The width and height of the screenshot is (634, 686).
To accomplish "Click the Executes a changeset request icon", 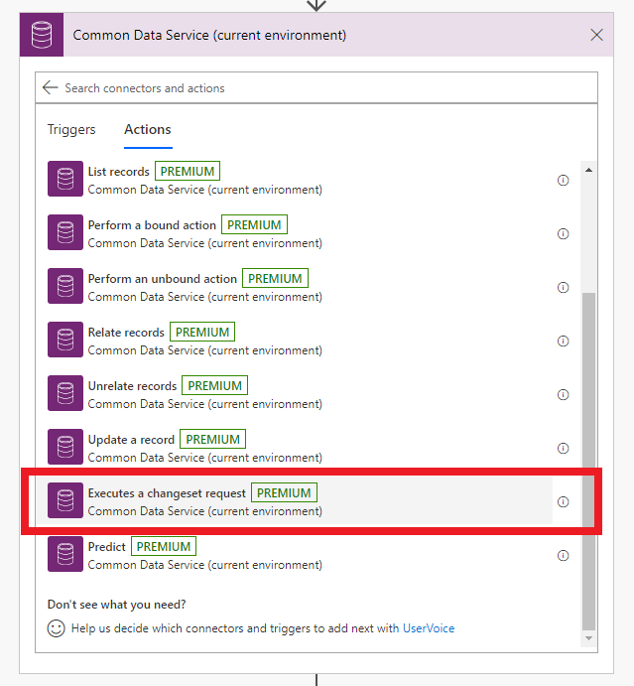I will (65, 500).
